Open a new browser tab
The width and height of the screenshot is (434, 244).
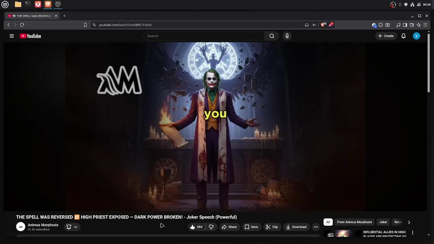[64, 16]
